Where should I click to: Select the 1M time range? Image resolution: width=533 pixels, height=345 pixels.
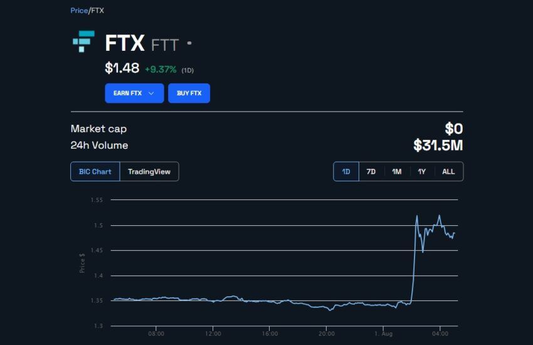click(x=397, y=172)
